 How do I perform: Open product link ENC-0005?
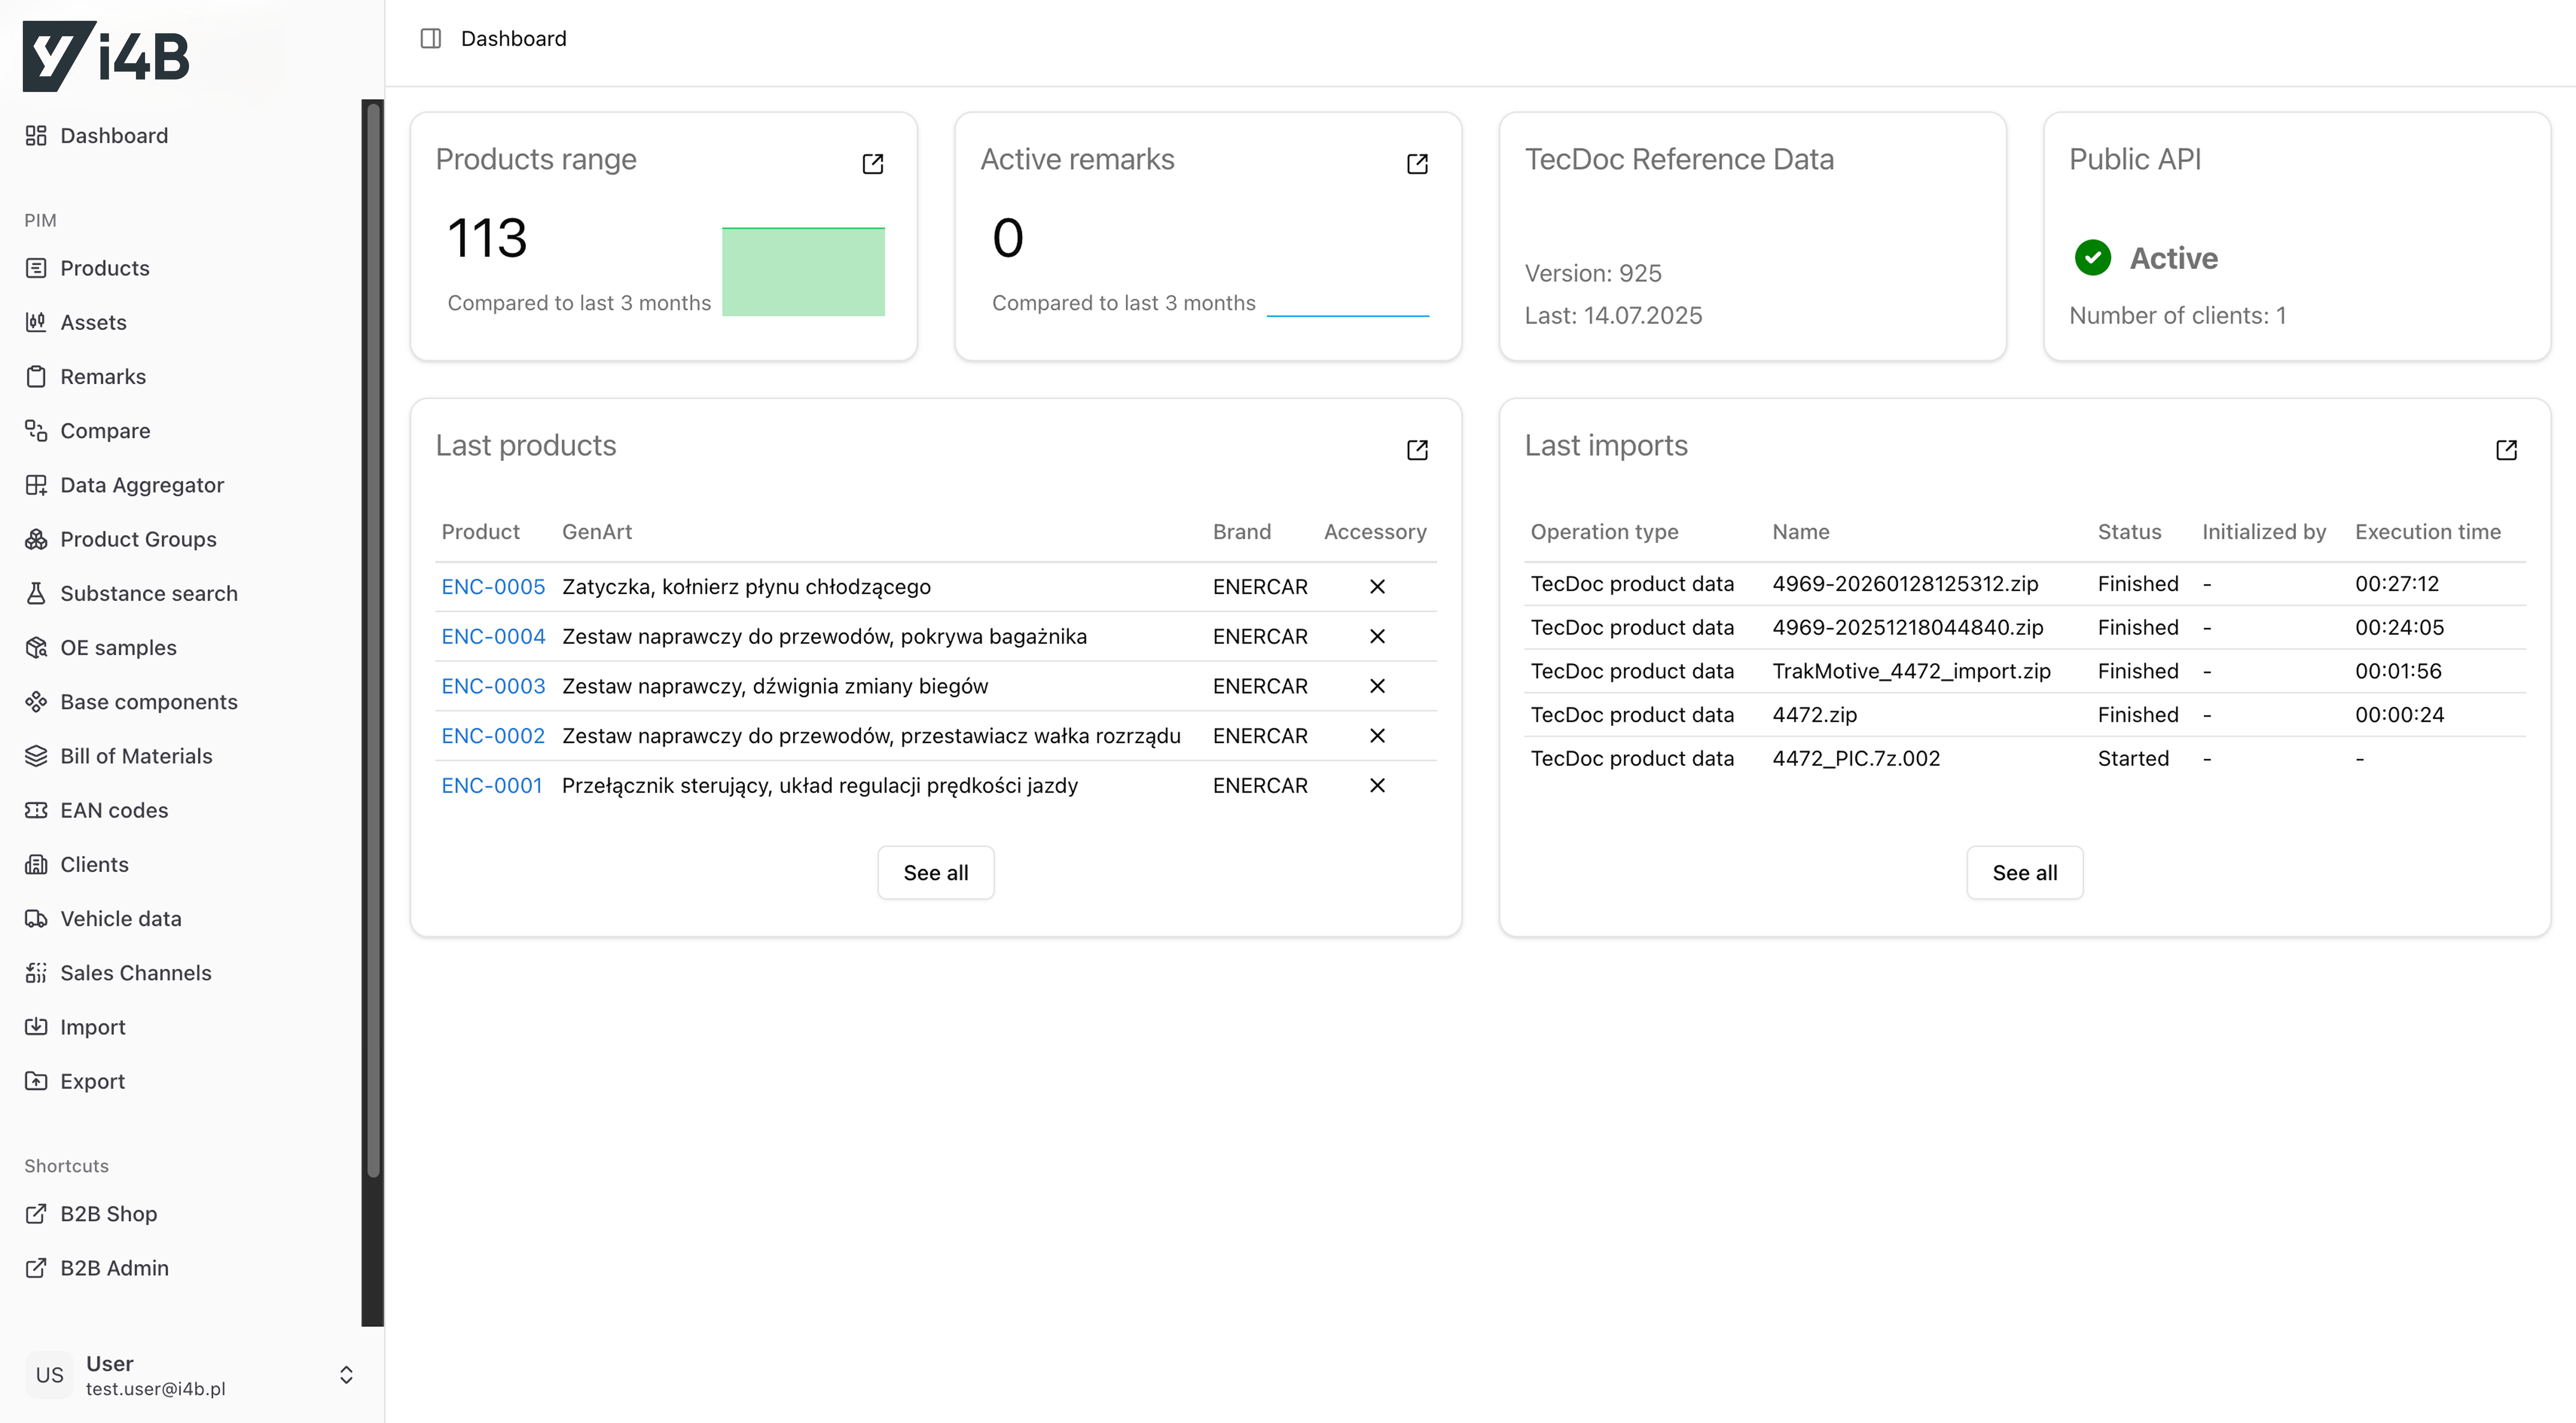[x=493, y=587]
